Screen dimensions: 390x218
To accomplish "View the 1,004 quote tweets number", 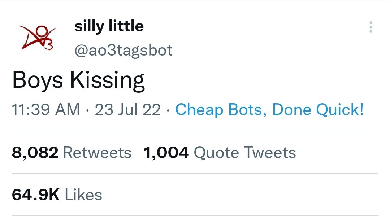I will [166, 152].
